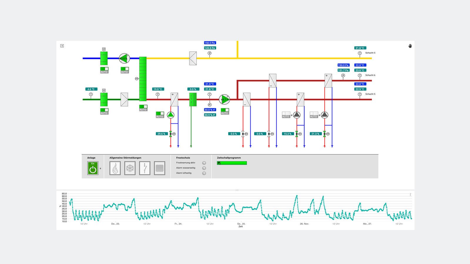Screen dimensions: 470x264
Task: Click the splitter handle above the trend chart
Action: pos(237,190)
